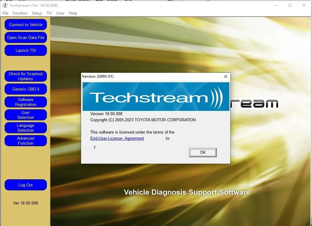Confirm the version dialog with OK
Screen dimensions: 312x226
coord(203,152)
